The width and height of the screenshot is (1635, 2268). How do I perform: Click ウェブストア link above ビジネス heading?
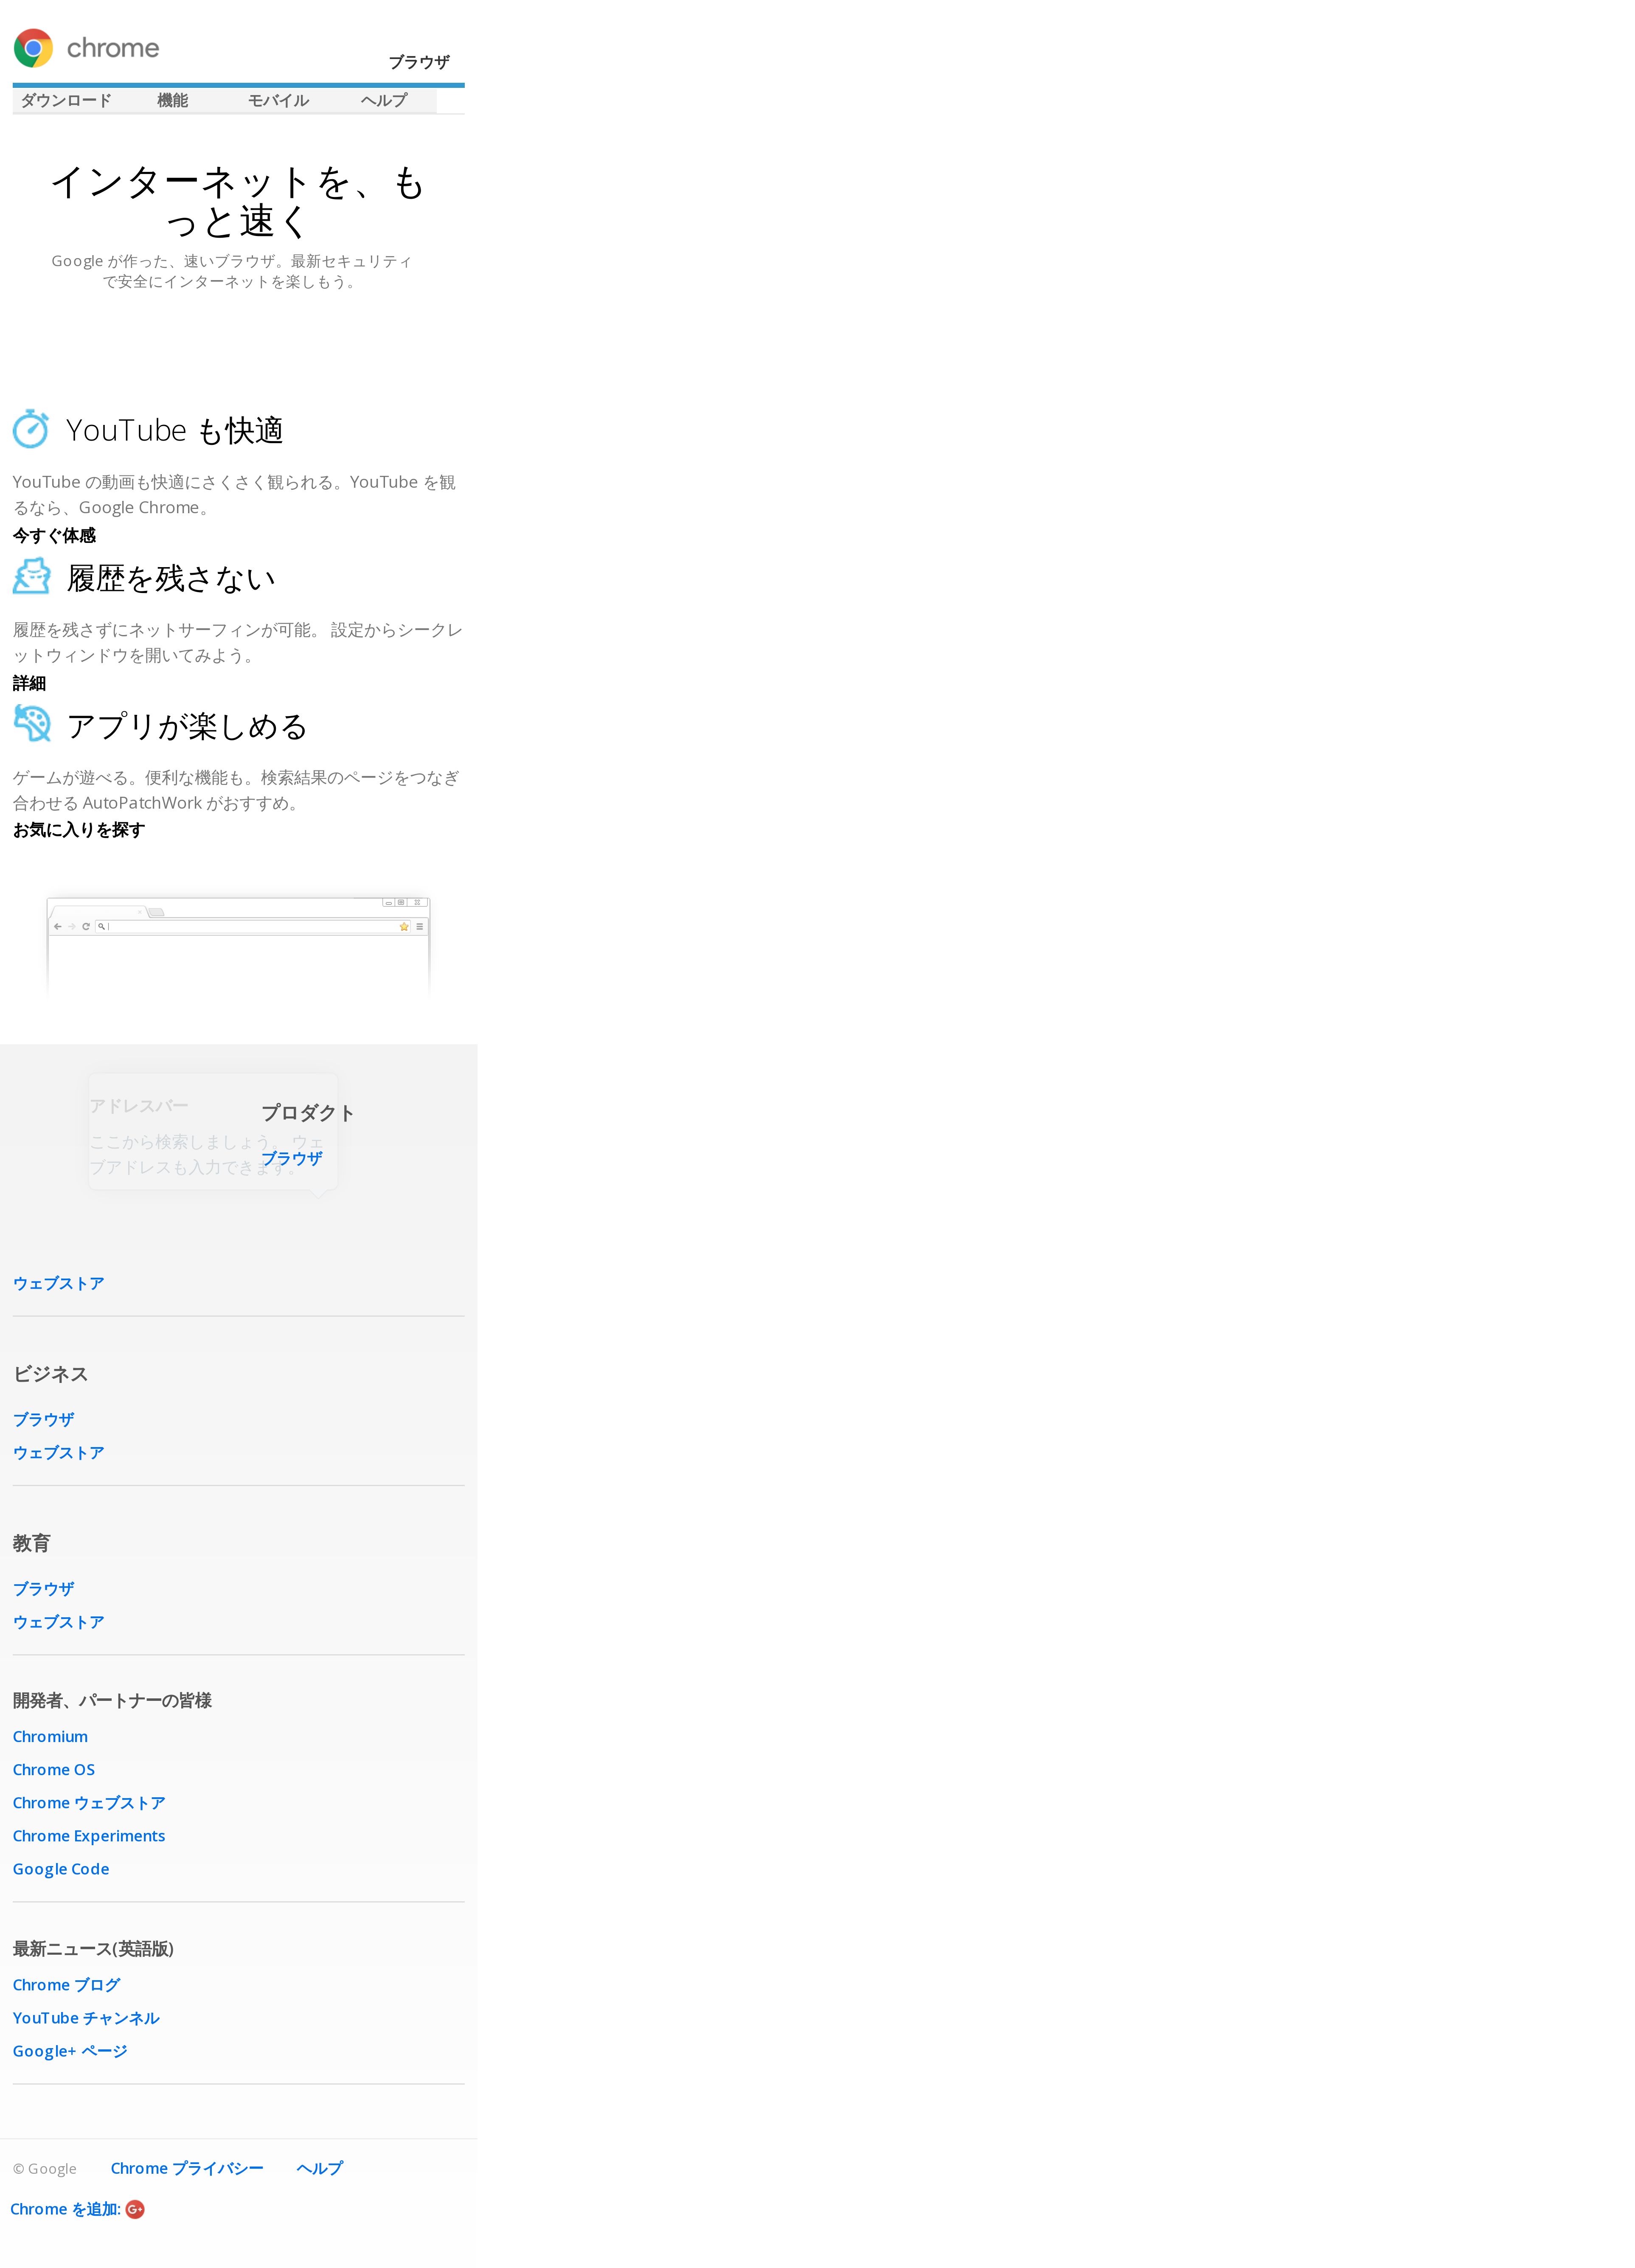59,1284
